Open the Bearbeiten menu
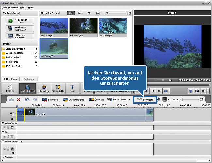Image resolution: width=212 pixels, height=163 pixels. pos(13,7)
